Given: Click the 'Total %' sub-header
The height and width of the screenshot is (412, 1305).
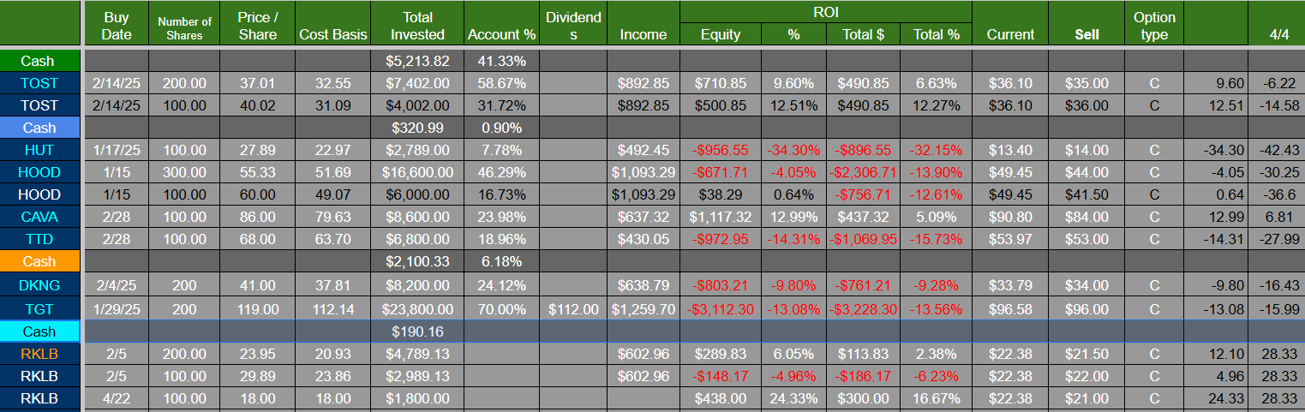Looking at the screenshot, I should 937,34.
